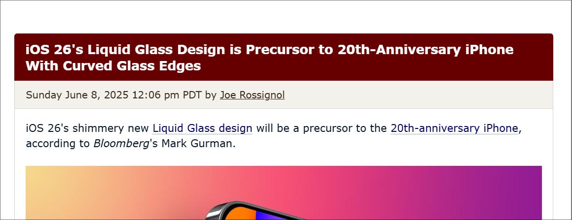Screen dimensions: 572x220
Task: Follow the Liquid Glass design link
Action: coord(203,128)
